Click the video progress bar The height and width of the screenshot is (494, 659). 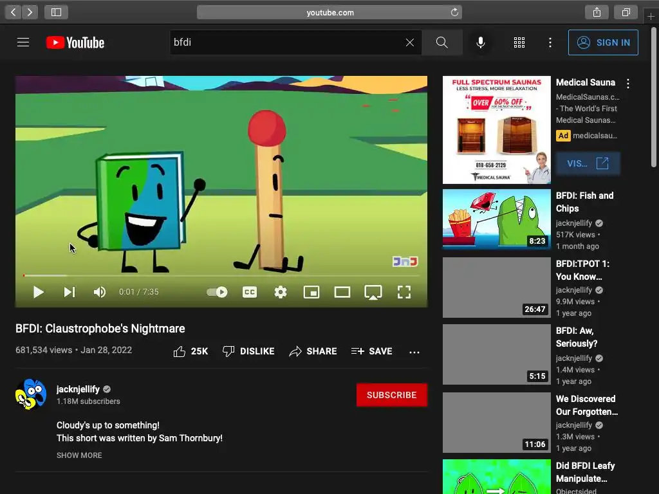pyautogui.click(x=221, y=275)
